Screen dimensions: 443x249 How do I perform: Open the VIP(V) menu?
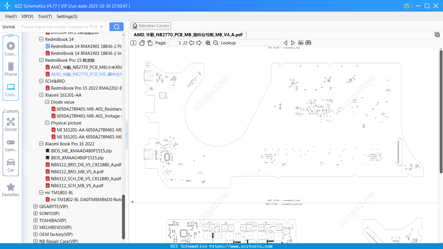[x=27, y=17]
